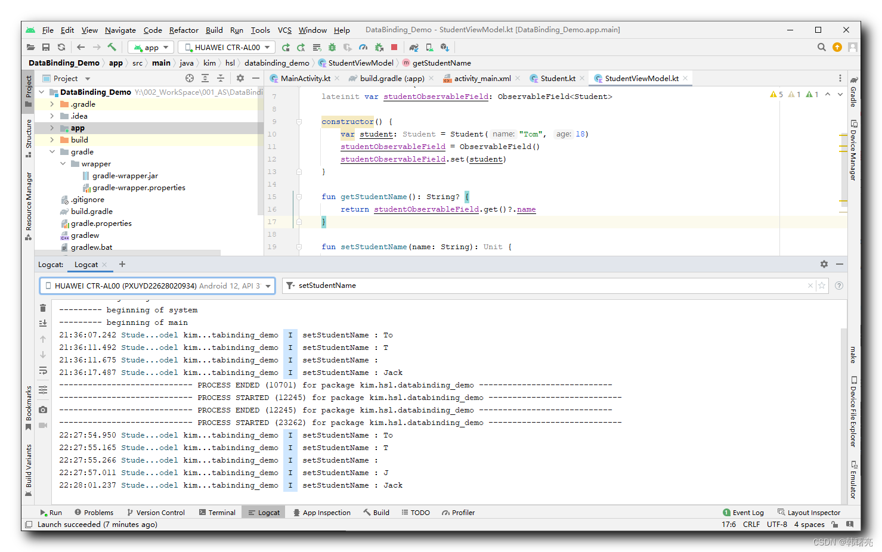Open the Event Log tool window

coord(743,512)
